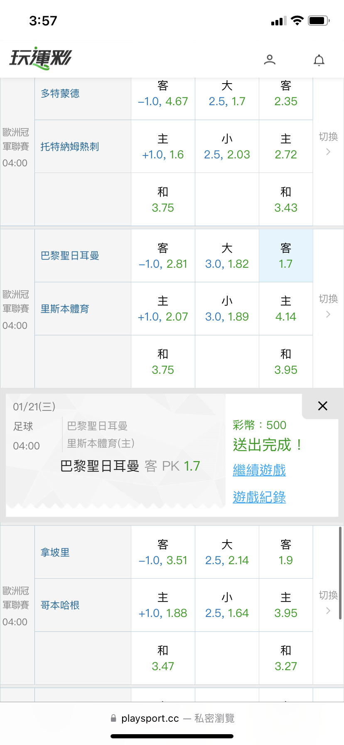
Task: Pick 客 −1.0, 3.51 handicap for 拿坡里
Action: (163, 552)
